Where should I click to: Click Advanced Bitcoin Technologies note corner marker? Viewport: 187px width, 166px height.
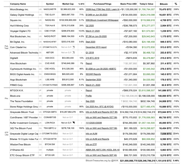click(x=73, y=52)
